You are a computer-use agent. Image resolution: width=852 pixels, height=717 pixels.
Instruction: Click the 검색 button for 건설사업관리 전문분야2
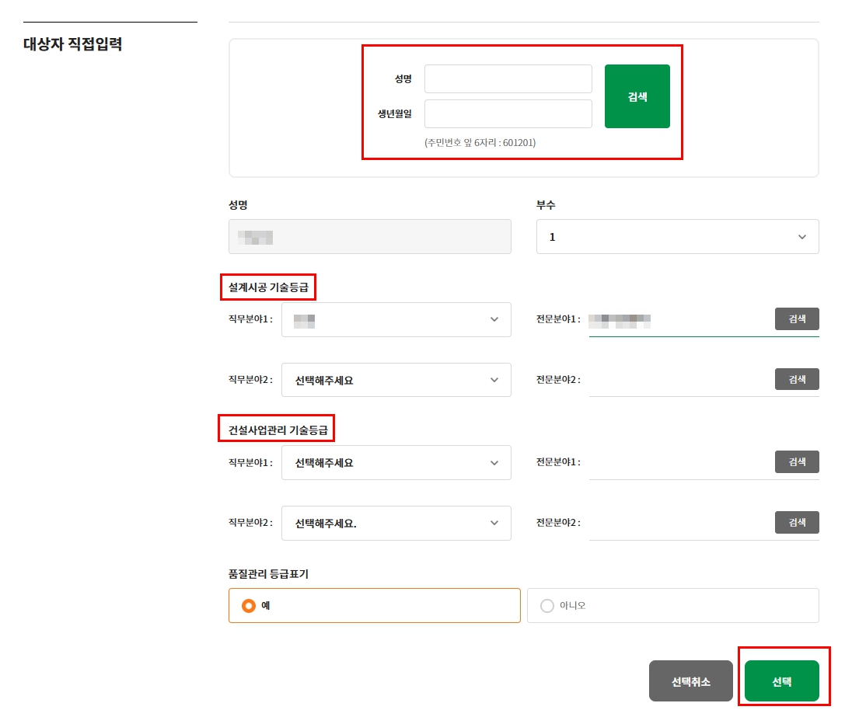[x=796, y=522]
